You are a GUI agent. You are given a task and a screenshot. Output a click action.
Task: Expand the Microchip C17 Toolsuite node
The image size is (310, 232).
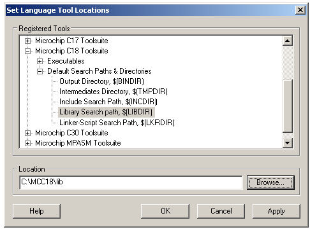27,41
